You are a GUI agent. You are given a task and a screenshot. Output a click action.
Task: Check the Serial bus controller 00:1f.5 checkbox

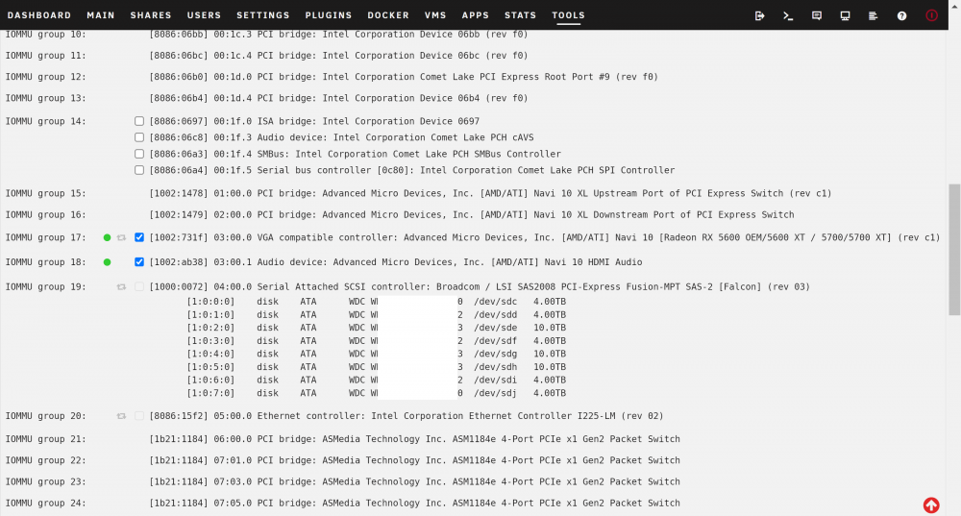click(139, 170)
